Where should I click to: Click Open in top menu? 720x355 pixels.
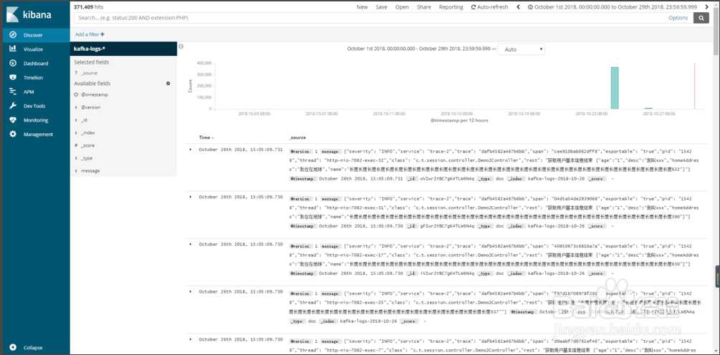coord(402,7)
